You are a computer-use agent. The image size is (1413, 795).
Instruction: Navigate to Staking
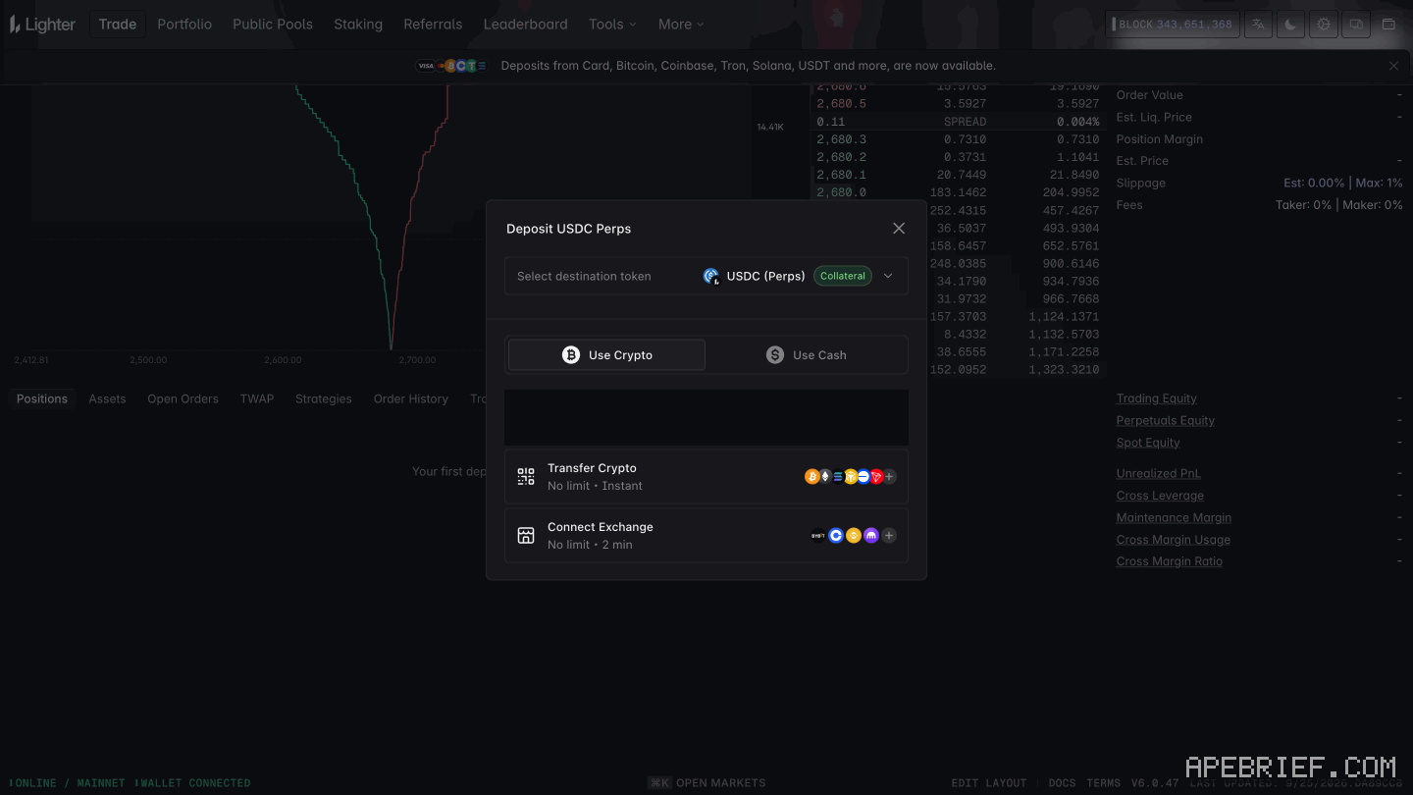point(358,25)
